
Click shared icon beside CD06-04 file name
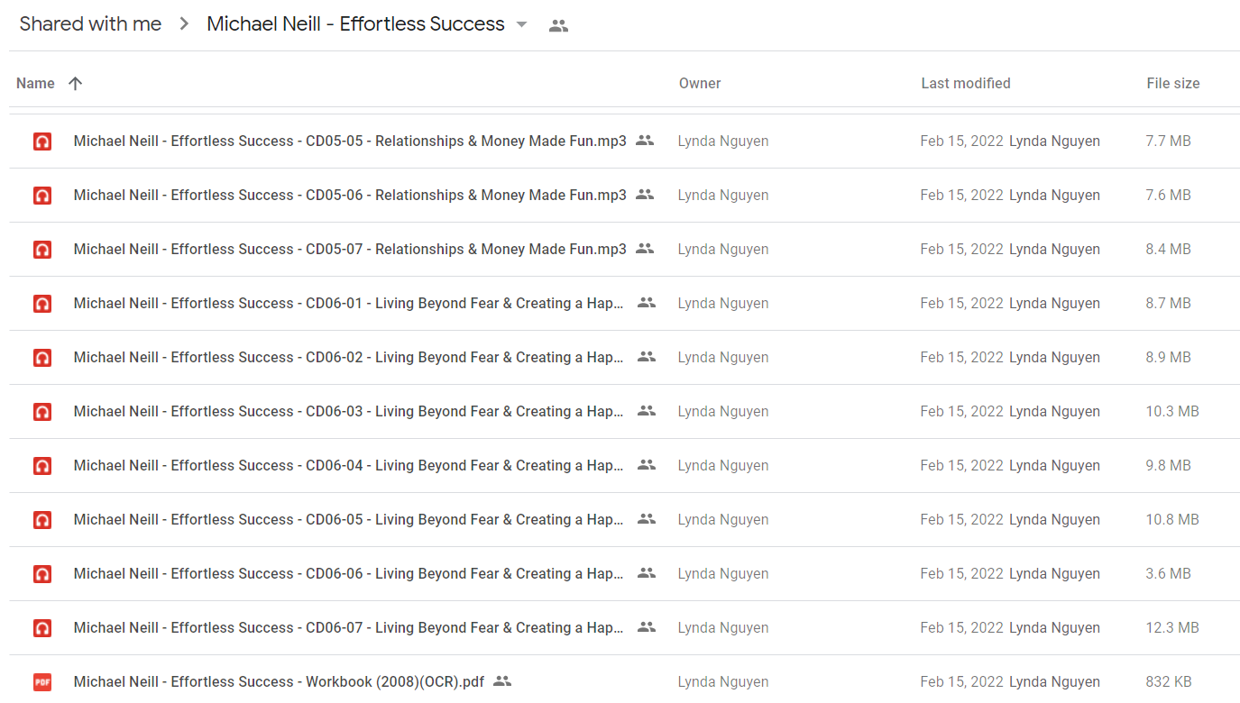pyautogui.click(x=647, y=465)
